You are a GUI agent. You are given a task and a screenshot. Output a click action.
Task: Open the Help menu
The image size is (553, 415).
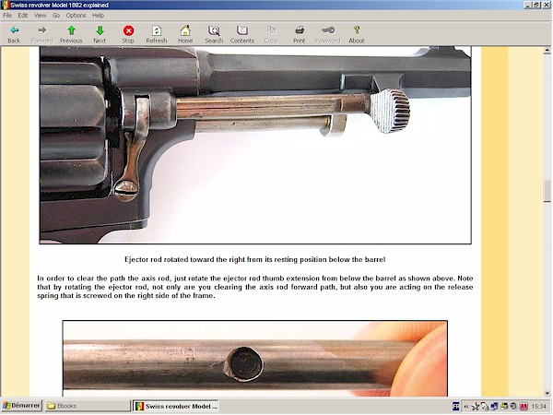click(x=98, y=15)
